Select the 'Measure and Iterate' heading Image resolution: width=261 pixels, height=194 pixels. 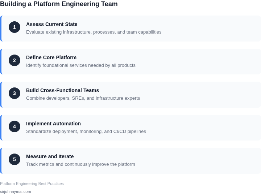click(x=50, y=156)
